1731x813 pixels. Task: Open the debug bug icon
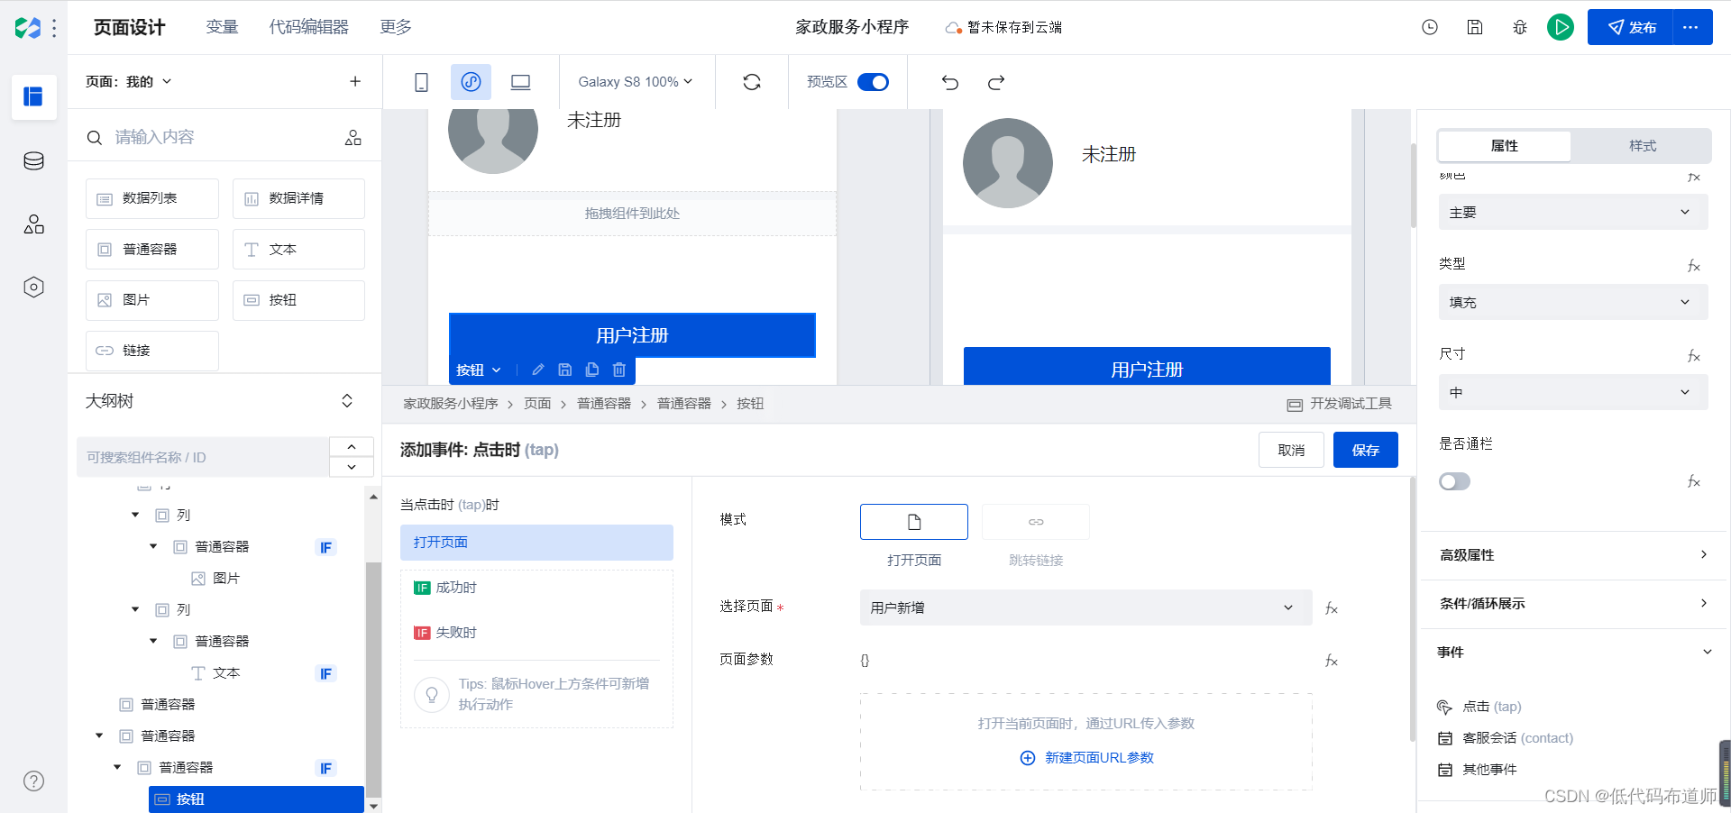tap(1520, 27)
